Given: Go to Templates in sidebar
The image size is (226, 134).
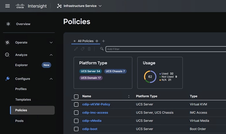Looking at the screenshot, I should 23,100.
